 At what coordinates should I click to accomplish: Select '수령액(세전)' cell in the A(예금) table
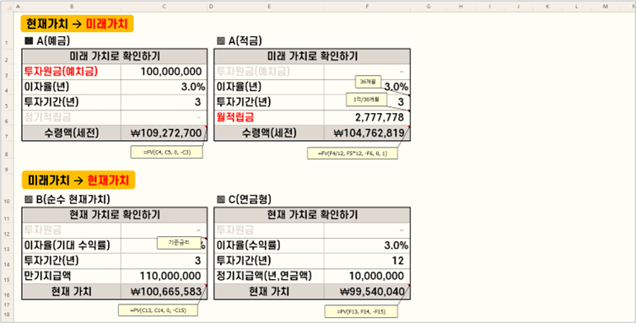click(72, 132)
